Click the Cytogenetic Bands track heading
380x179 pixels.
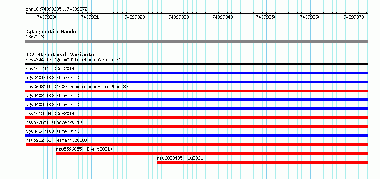pos(51,32)
